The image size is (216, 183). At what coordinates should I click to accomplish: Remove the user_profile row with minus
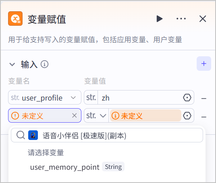tap(204, 99)
